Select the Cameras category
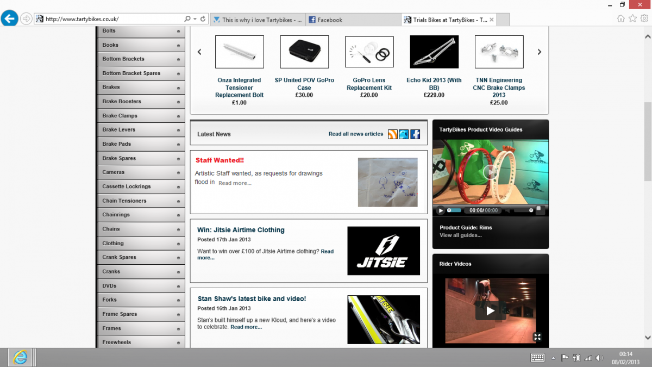The width and height of the screenshot is (652, 367). (141, 172)
